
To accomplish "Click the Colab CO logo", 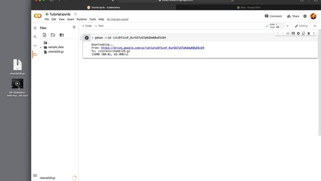I will click(38, 16).
